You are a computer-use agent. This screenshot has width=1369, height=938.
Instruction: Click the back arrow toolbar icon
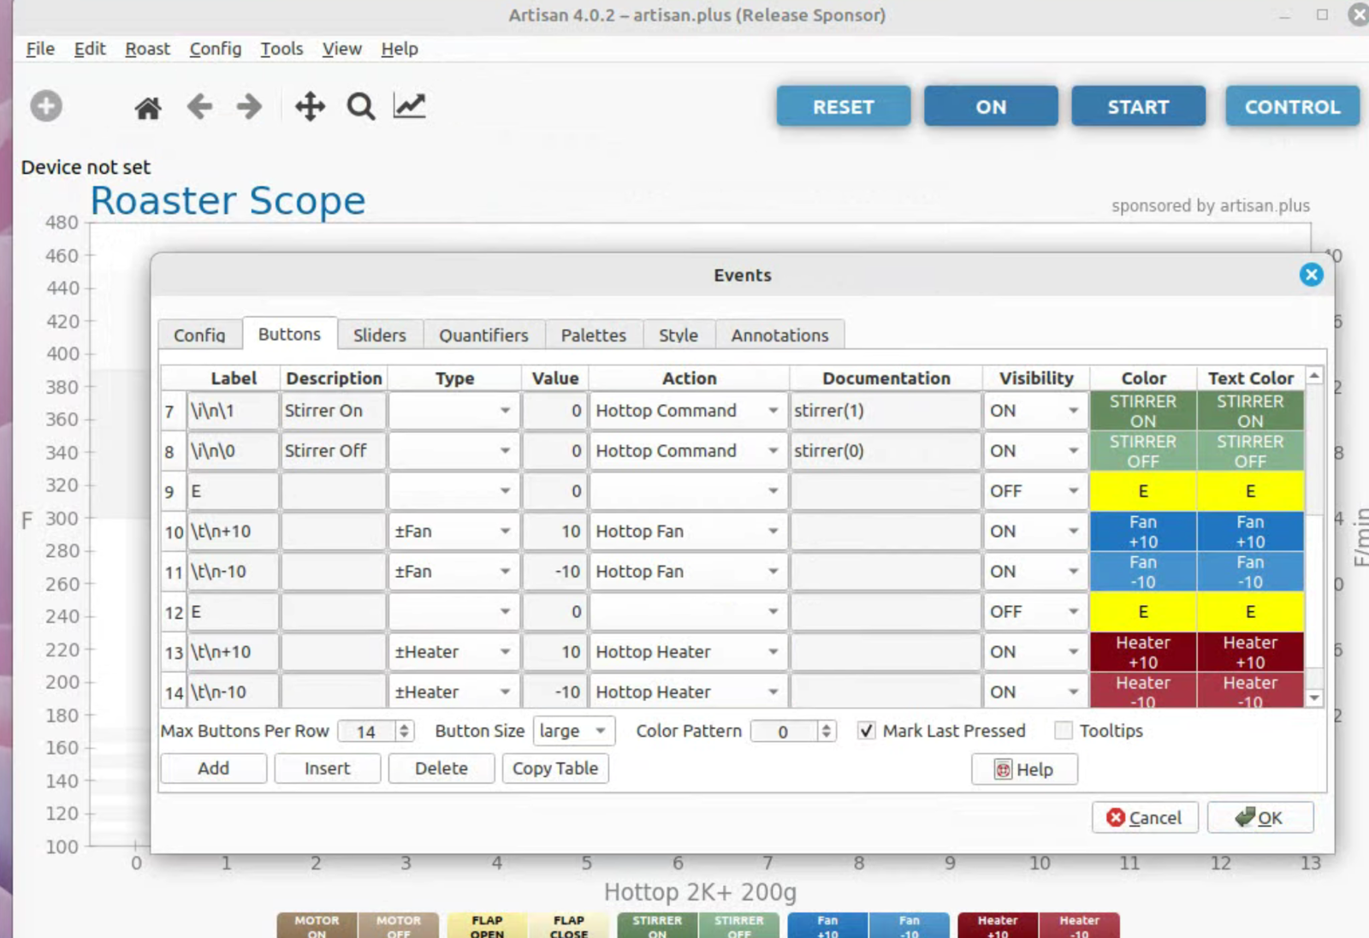199,107
